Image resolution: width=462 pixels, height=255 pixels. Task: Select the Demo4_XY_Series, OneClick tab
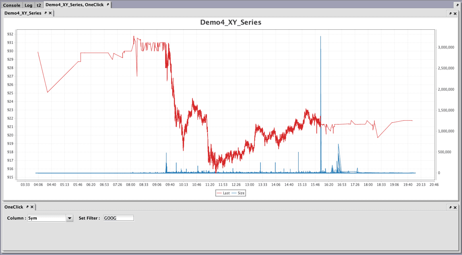[x=74, y=5]
